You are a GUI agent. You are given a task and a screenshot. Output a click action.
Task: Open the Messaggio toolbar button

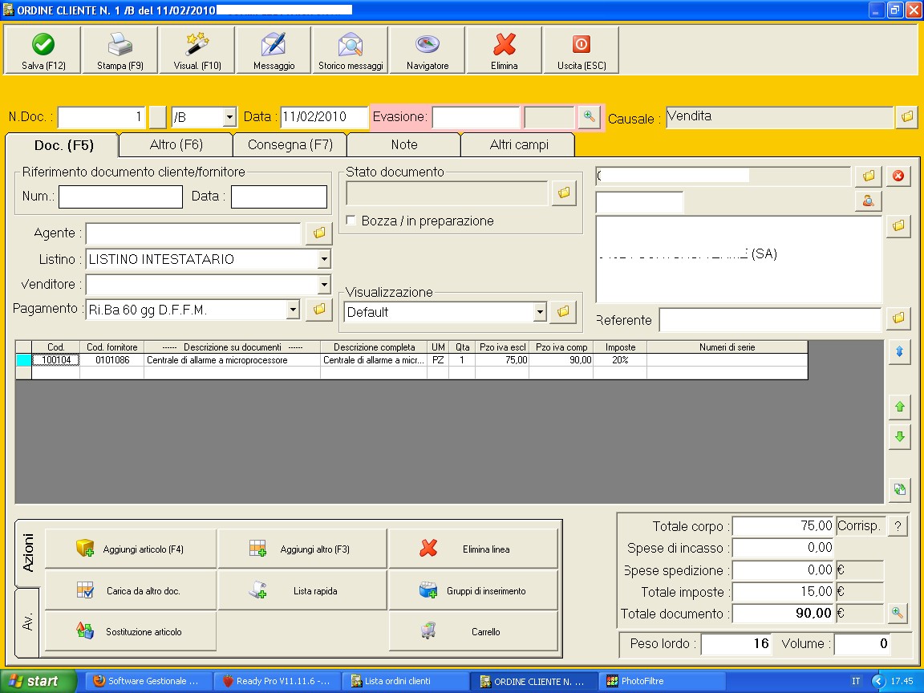[x=274, y=51]
